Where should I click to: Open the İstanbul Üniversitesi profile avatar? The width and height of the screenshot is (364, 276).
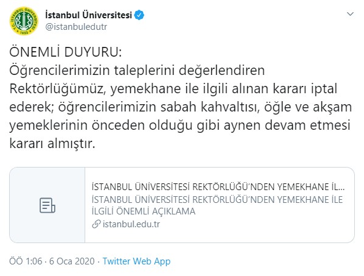[x=24, y=21]
